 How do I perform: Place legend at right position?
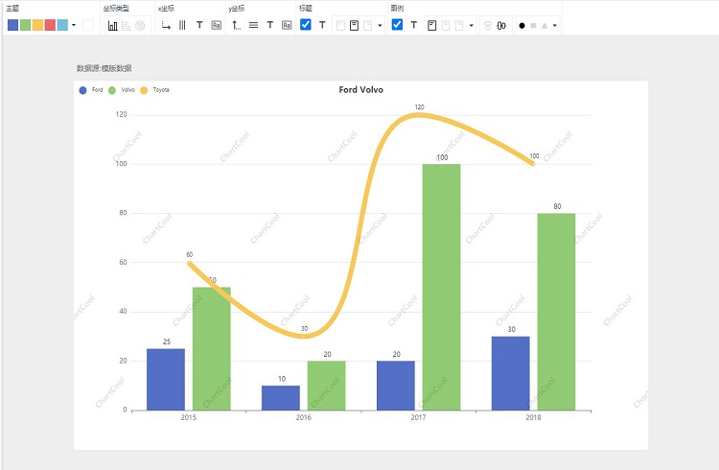459,25
